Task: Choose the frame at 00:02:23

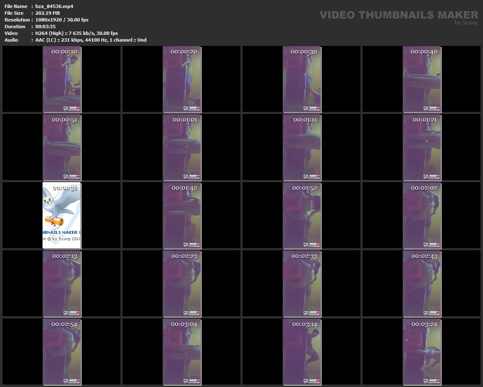Action: click(182, 283)
